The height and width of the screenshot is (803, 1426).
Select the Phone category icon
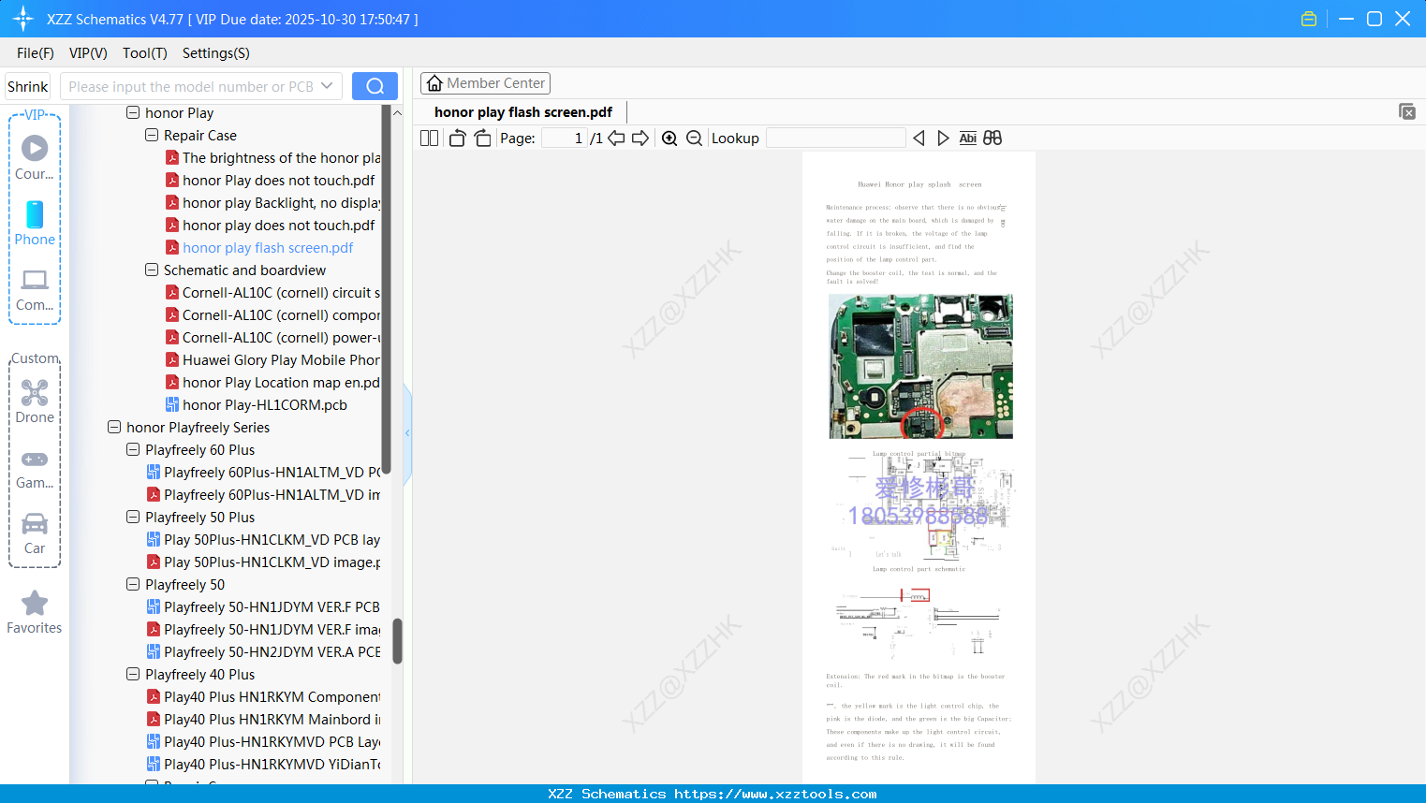[x=35, y=223]
